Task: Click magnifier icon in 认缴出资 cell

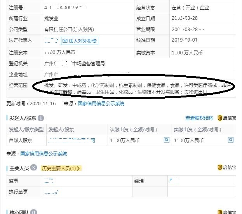Action: click(166, 140)
